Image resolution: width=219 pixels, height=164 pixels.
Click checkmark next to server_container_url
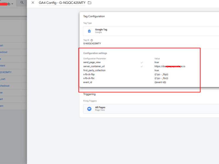tap(142, 66)
